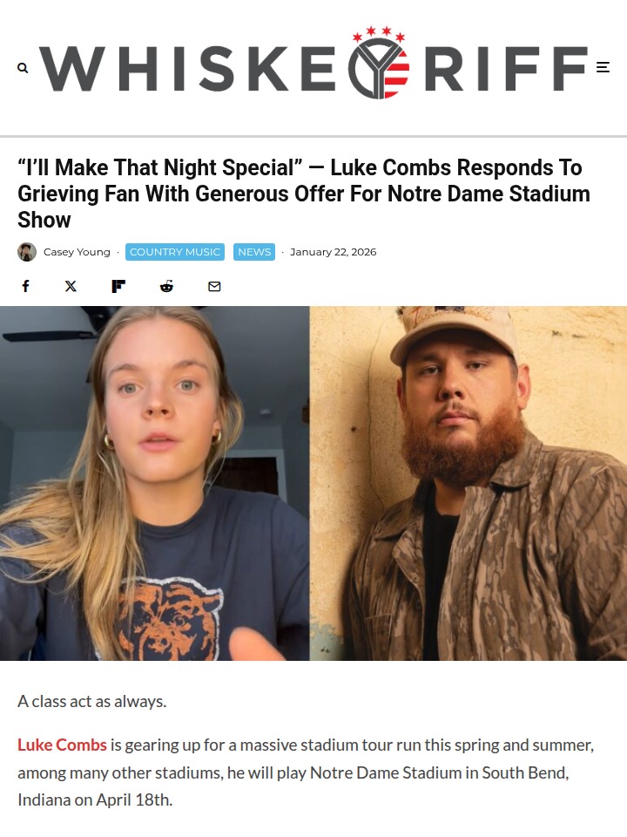This screenshot has width=627, height=837.
Task: Click the Whiskey Riff logo
Action: 313,63
